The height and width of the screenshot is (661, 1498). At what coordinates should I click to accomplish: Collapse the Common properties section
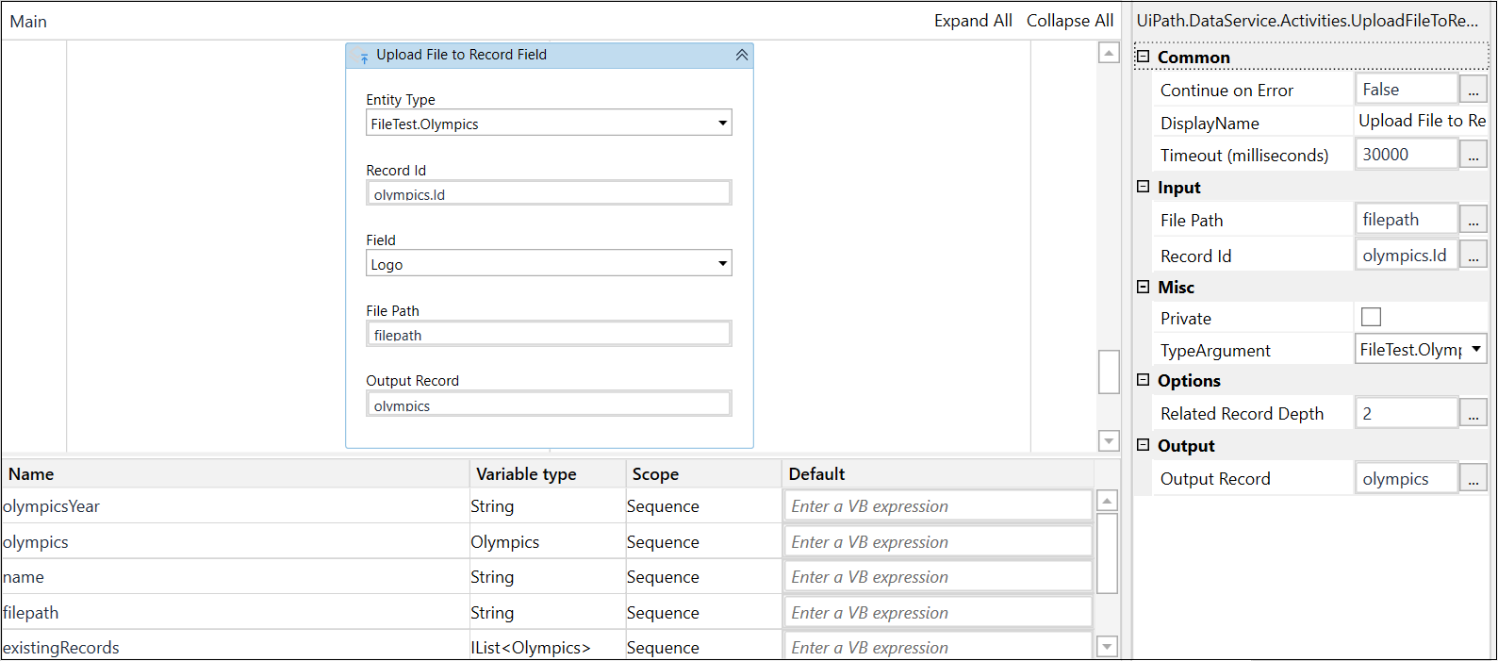pos(1144,57)
